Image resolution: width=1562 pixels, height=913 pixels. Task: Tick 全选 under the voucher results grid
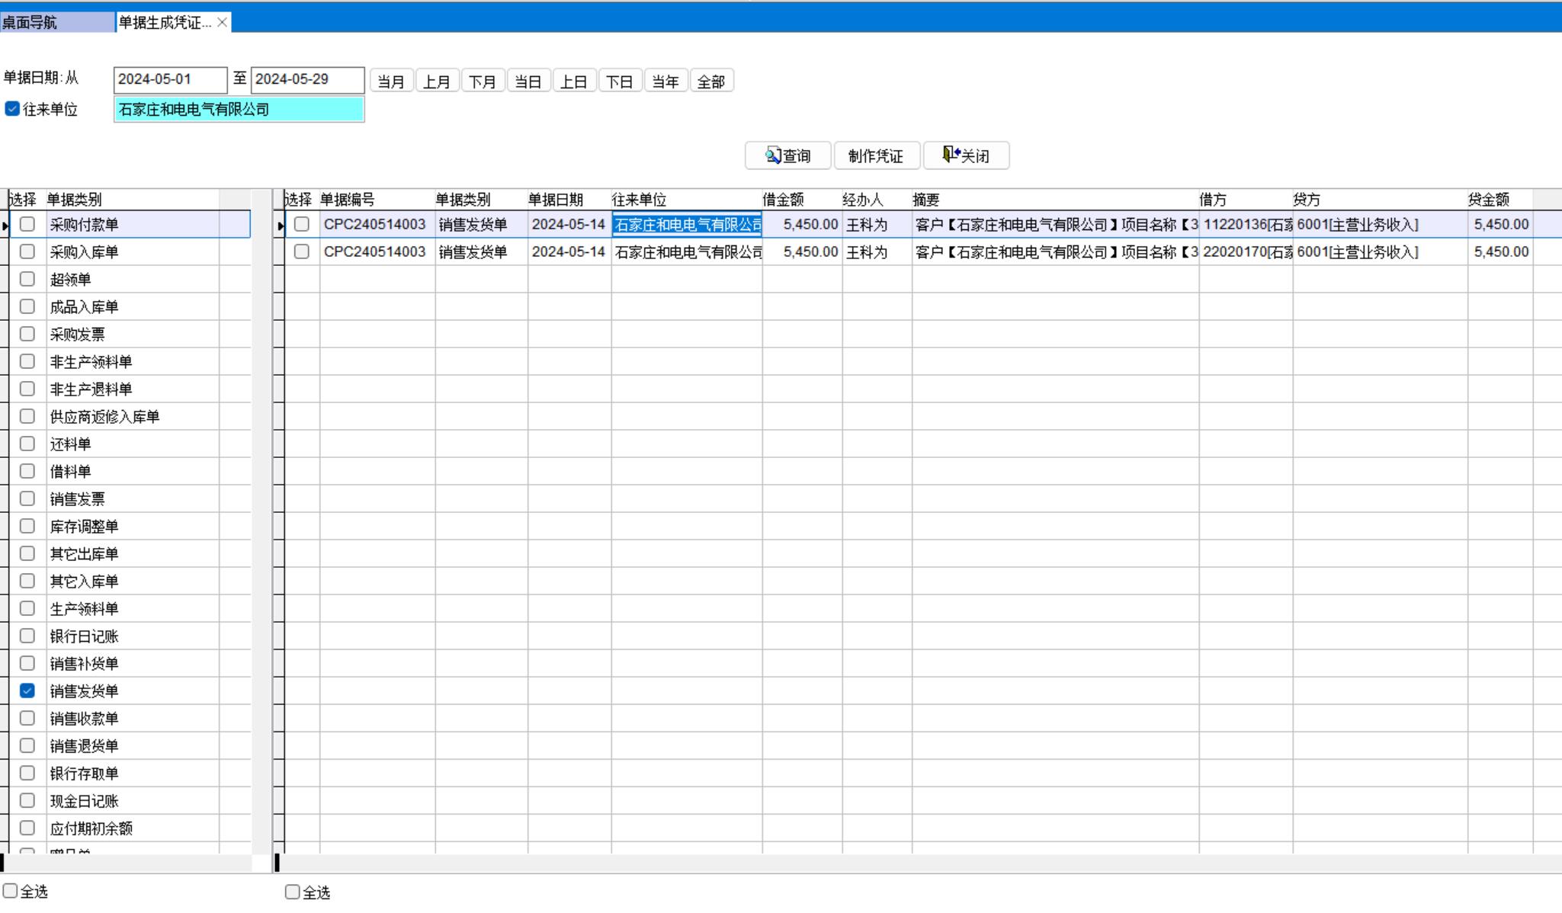coord(293,892)
